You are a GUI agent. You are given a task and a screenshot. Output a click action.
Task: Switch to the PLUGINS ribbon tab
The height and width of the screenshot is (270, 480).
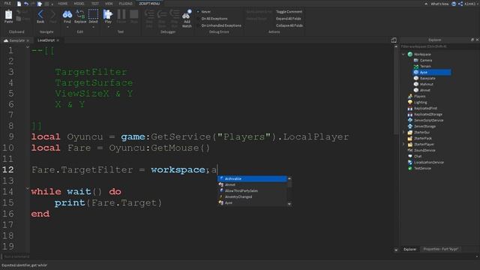(126, 4)
